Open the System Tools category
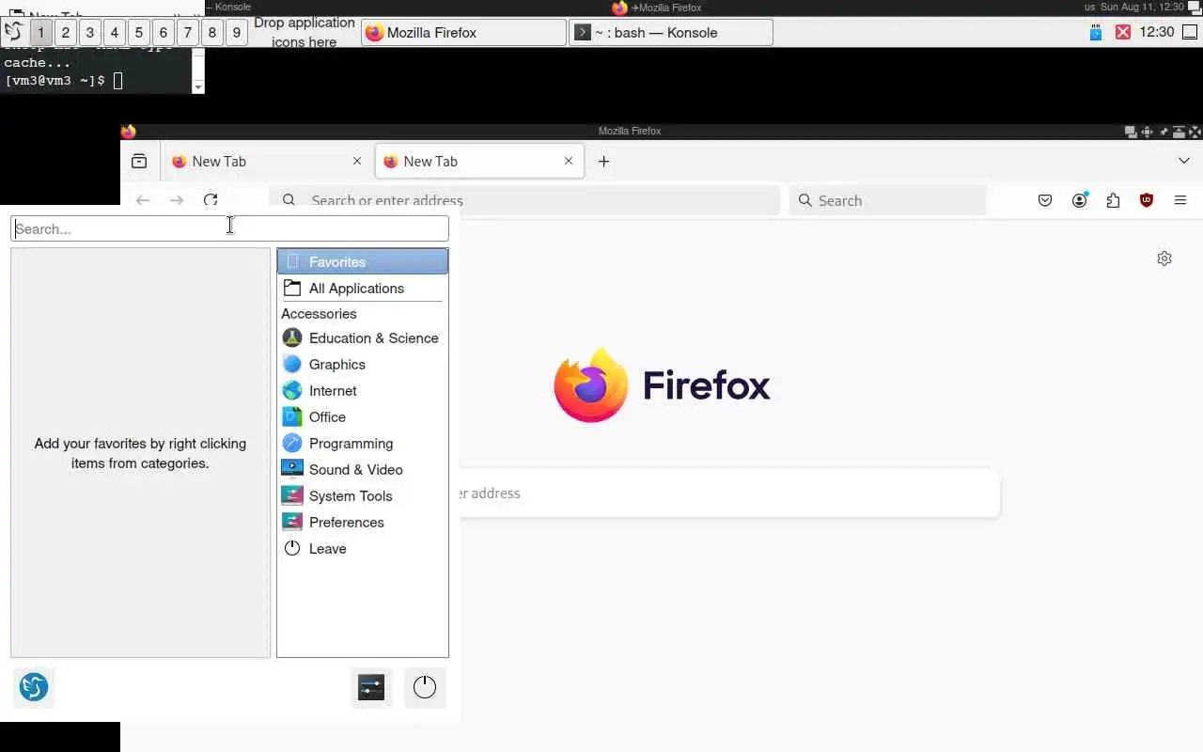The width and height of the screenshot is (1203, 752). pyautogui.click(x=363, y=496)
